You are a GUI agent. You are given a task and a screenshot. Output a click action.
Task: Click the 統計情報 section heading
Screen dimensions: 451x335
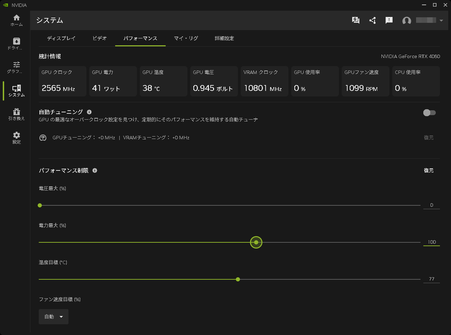tap(50, 56)
